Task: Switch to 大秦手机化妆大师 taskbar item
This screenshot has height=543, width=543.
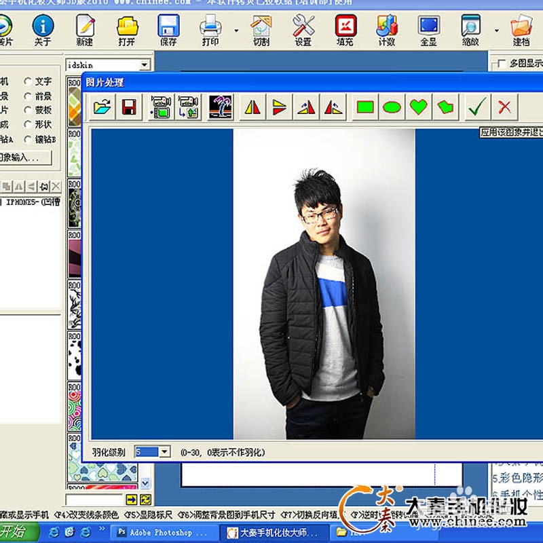Action: click(x=275, y=533)
